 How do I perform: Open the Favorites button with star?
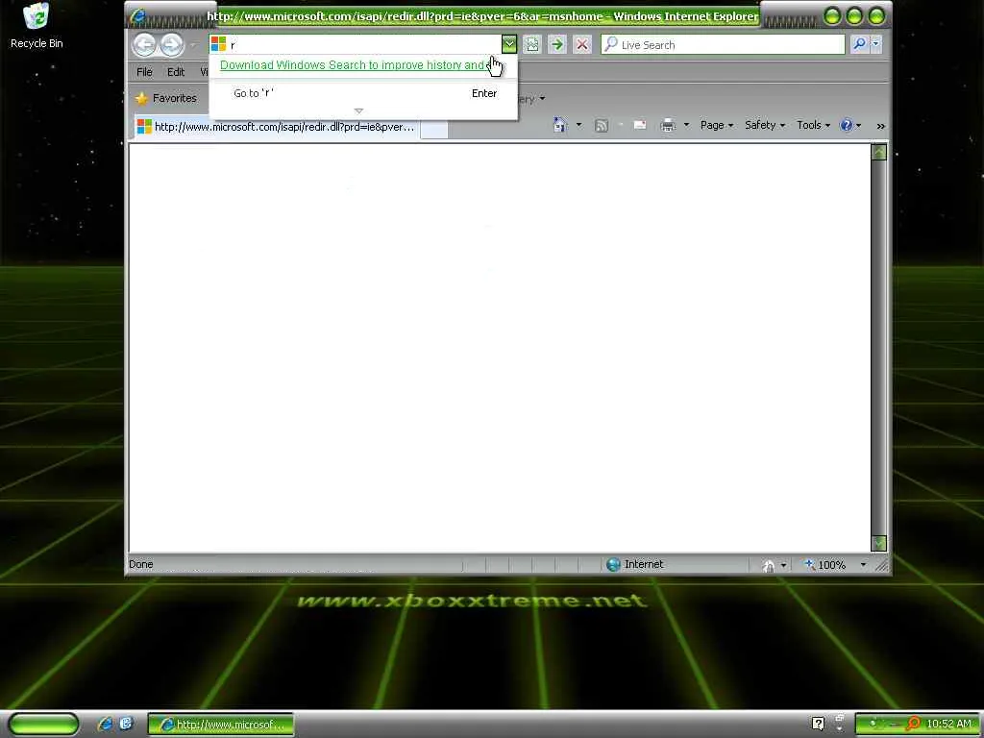[166, 98]
